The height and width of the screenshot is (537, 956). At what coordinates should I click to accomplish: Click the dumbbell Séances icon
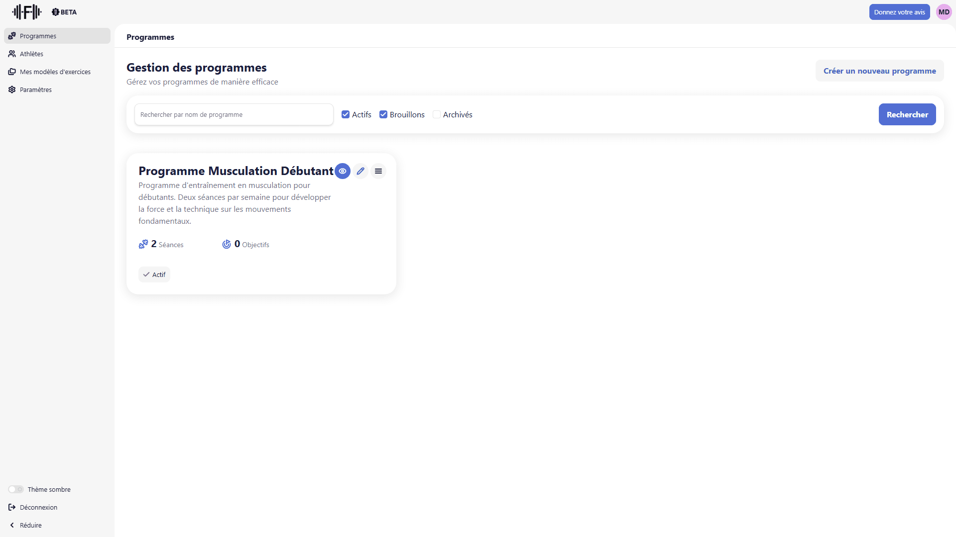143,244
